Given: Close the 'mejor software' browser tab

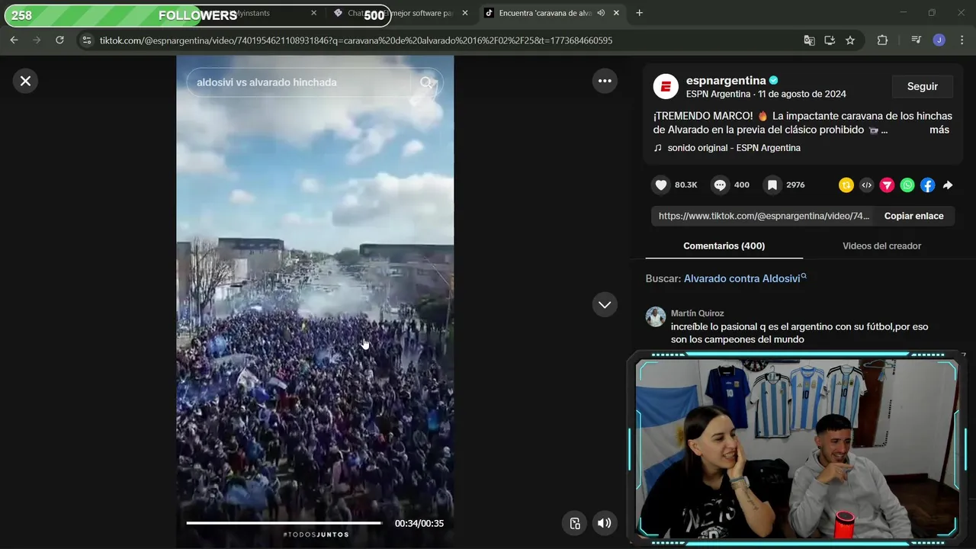Looking at the screenshot, I should [465, 13].
